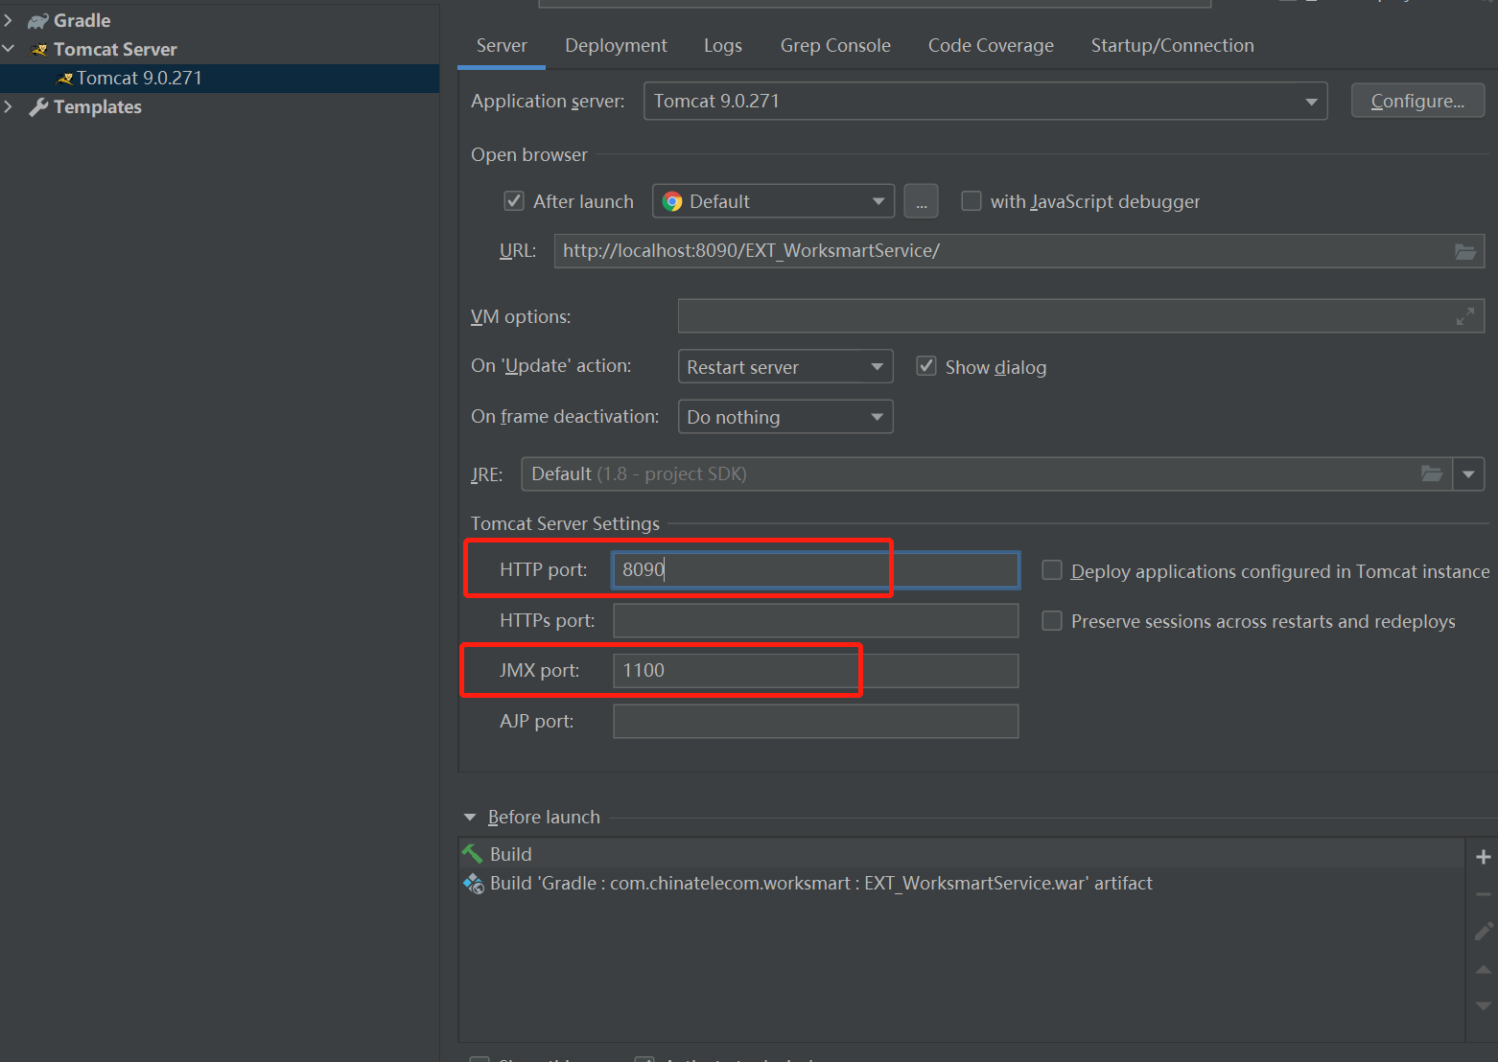Click into the JMX port field
1498x1062 pixels.
coord(815,670)
